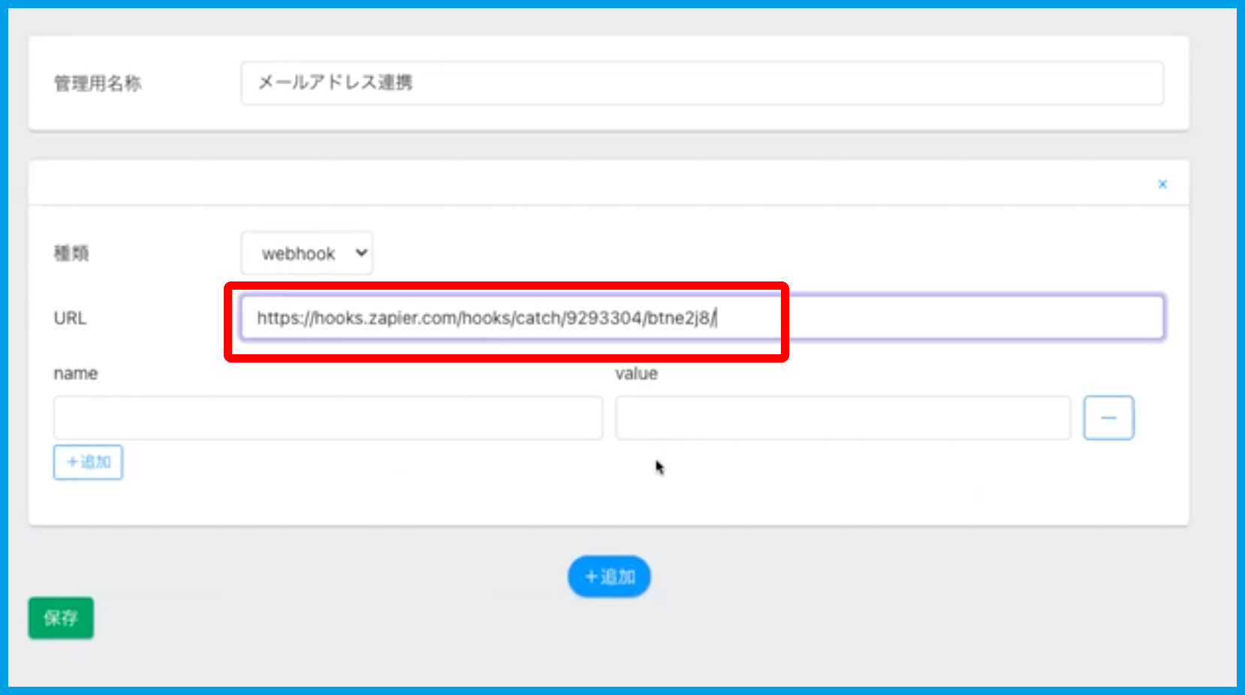The width and height of the screenshot is (1245, 695).
Task: Select the empty value input box
Action: click(843, 418)
